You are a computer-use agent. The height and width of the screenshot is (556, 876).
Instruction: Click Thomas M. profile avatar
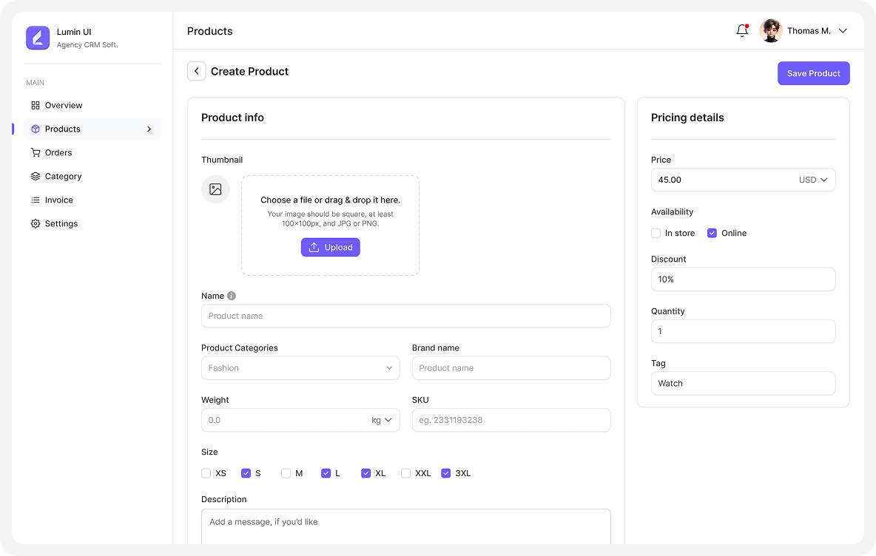click(x=771, y=31)
